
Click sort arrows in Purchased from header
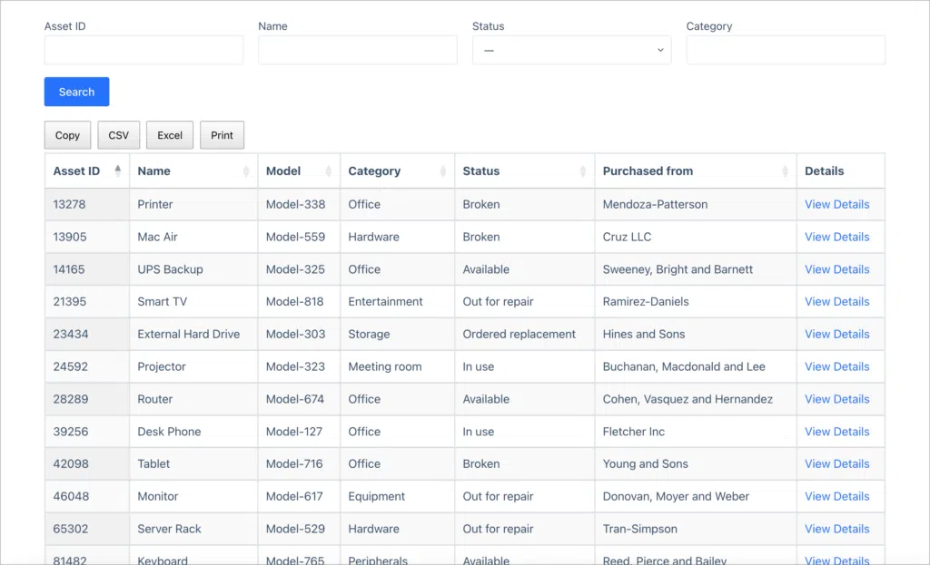pos(785,171)
